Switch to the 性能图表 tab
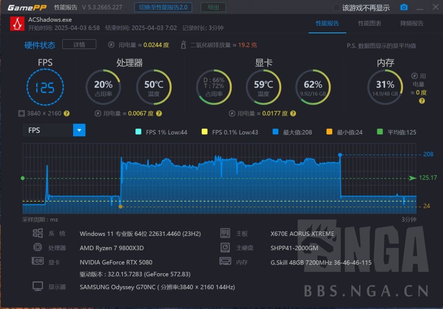This screenshot has width=443, height=309. coord(369,24)
